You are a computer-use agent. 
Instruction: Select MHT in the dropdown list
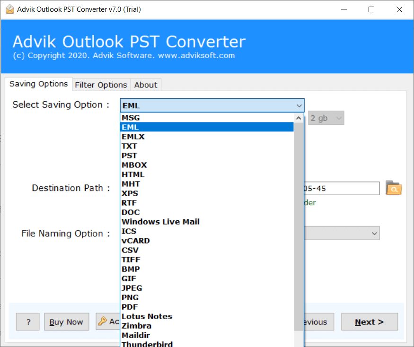[207, 184]
